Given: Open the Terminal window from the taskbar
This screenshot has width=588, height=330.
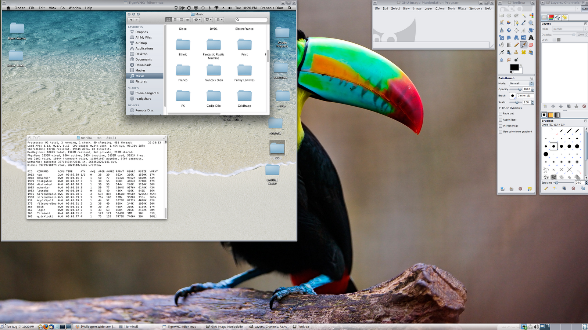Looking at the screenshot, I should click(130, 326).
